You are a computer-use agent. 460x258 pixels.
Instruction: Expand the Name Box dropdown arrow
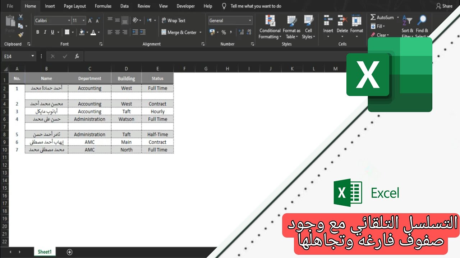pyautogui.click(x=33, y=56)
